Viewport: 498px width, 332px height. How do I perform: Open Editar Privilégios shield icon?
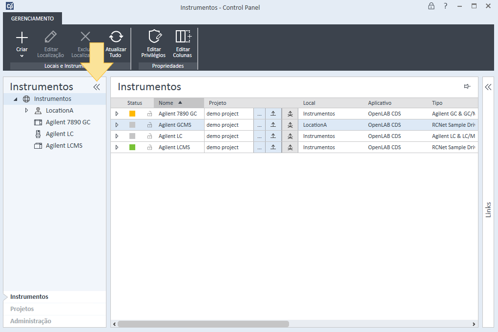click(x=155, y=37)
